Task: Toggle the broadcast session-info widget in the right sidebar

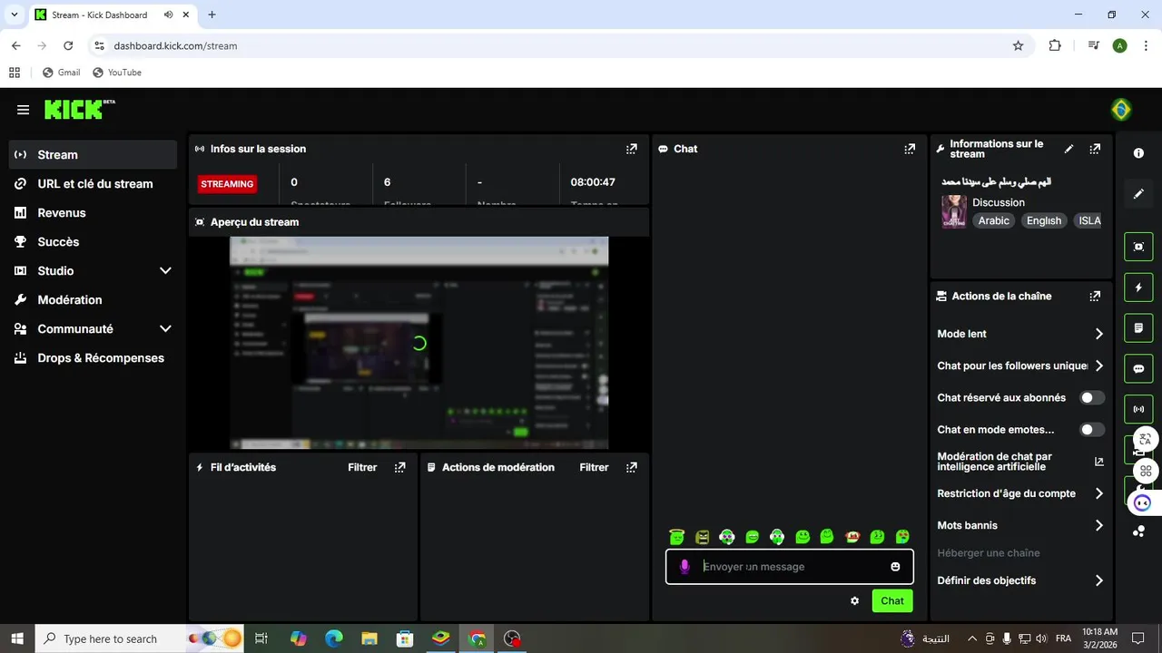Action: tap(1138, 409)
